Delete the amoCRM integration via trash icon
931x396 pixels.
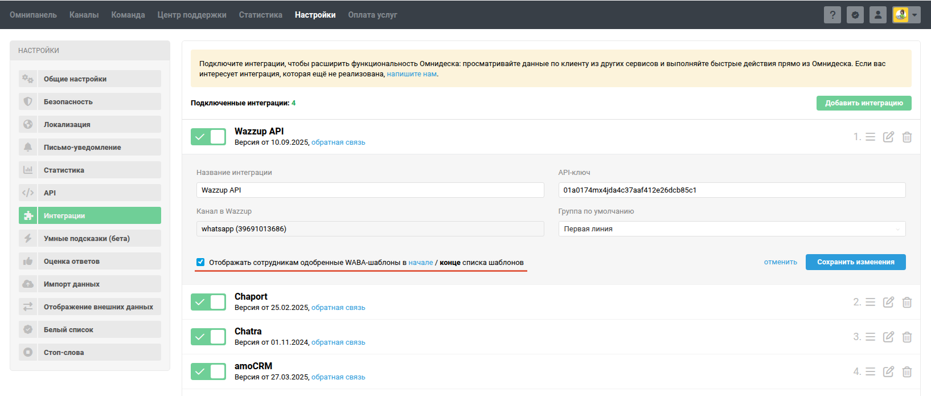pyautogui.click(x=907, y=371)
